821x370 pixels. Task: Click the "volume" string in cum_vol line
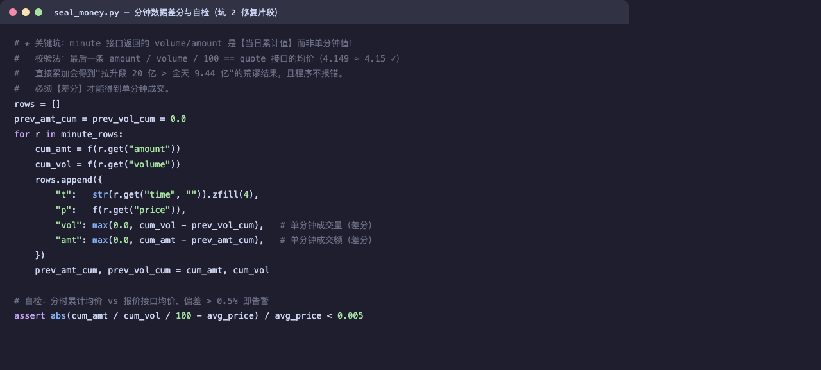(x=149, y=164)
